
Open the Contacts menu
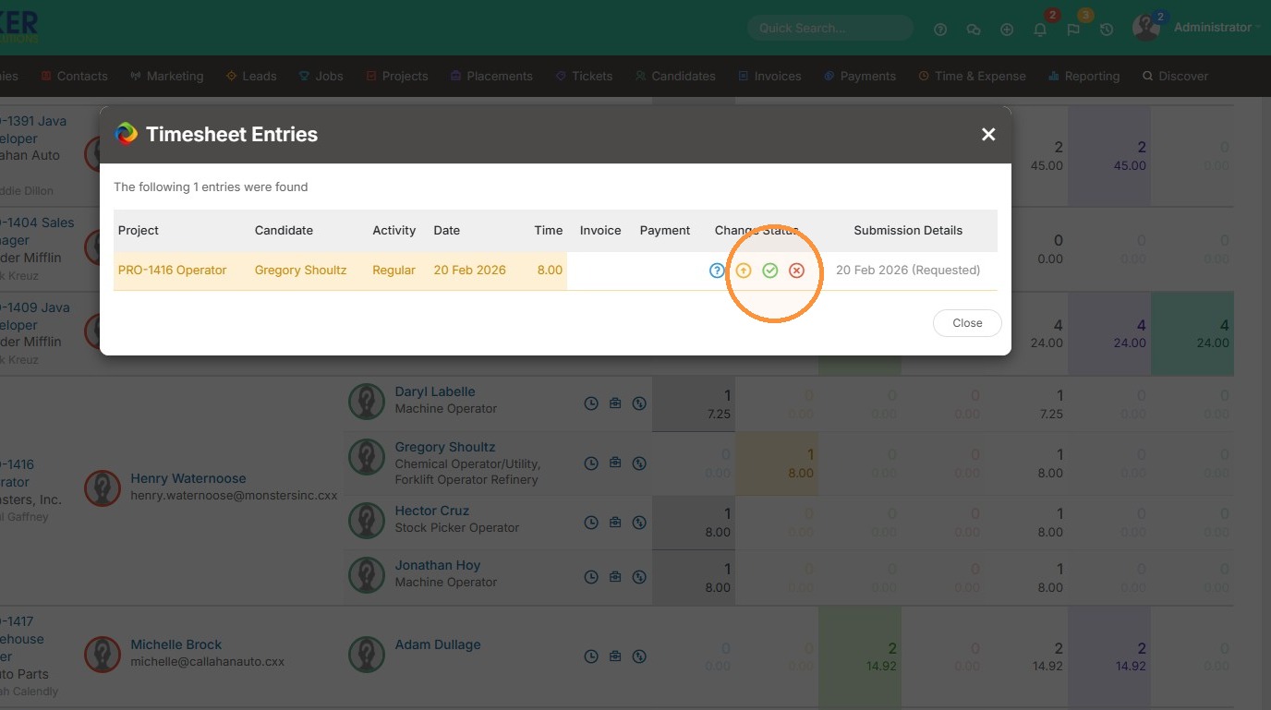click(74, 77)
